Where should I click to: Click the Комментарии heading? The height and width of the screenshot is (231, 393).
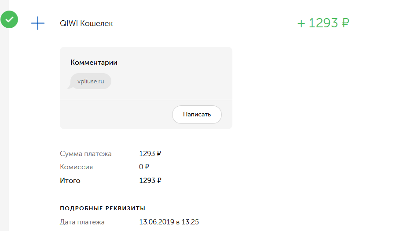(x=94, y=62)
